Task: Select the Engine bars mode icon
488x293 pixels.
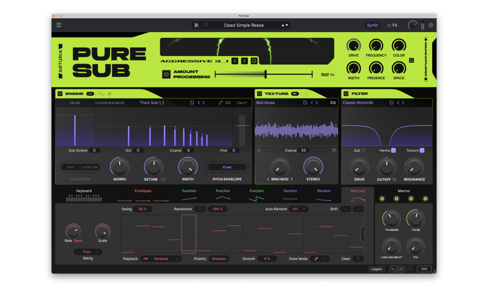Action: [90, 94]
